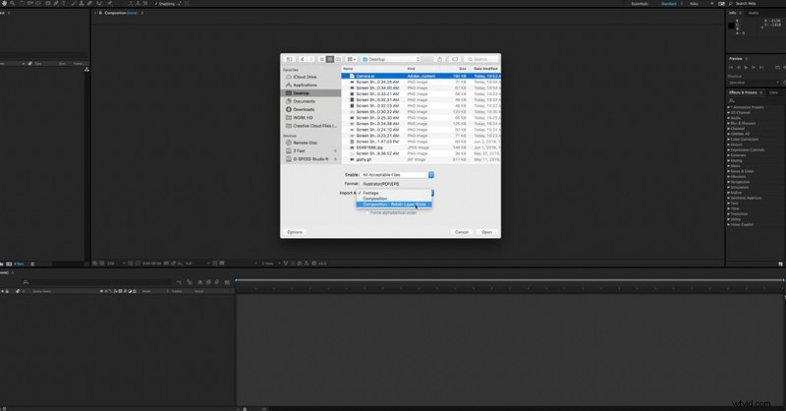Screen dimensions: 786x411
Task: Switch file dialog to icon view
Action: (x=322, y=59)
